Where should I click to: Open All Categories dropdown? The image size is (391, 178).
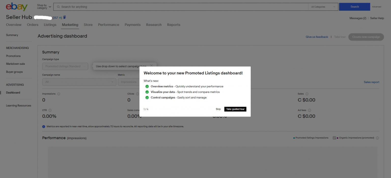click(323, 7)
